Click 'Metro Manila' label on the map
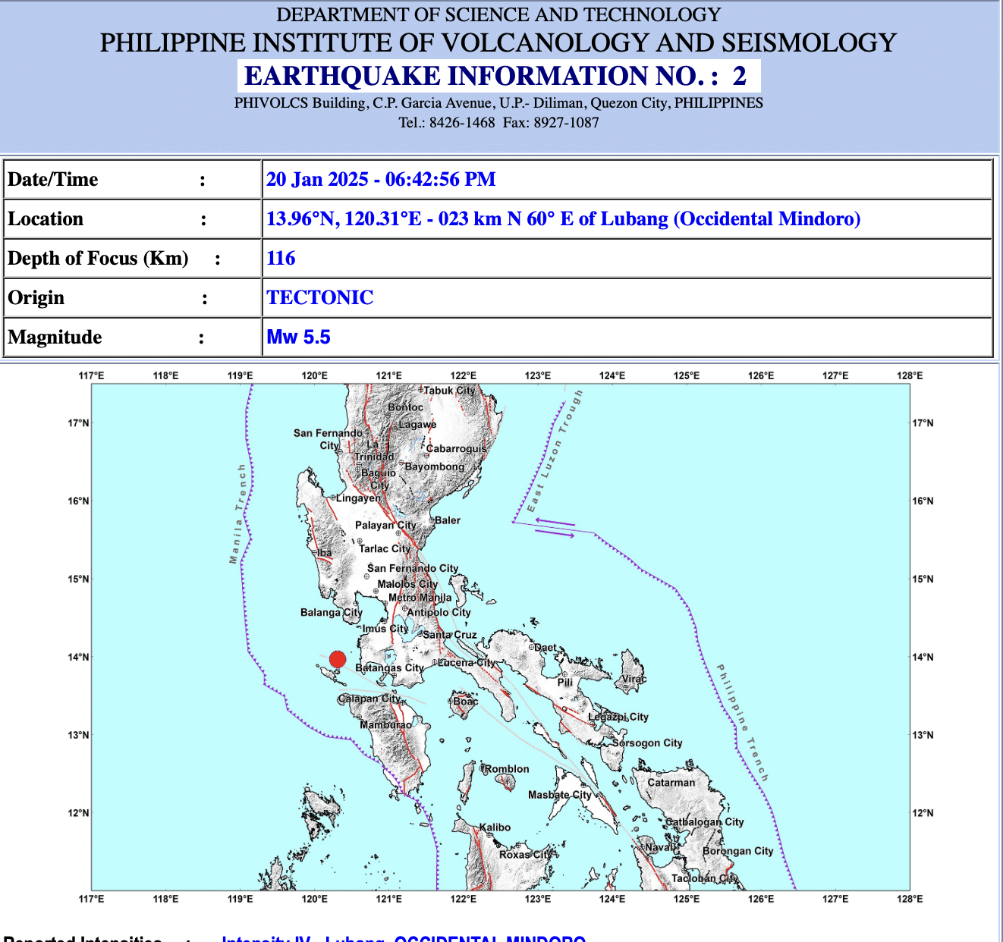The image size is (1003, 942). (420, 598)
